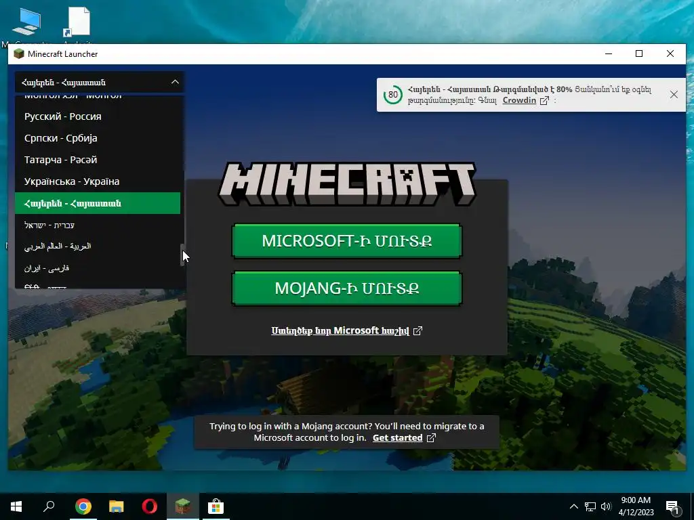Select the Hebrew - Israel language option

click(98, 225)
